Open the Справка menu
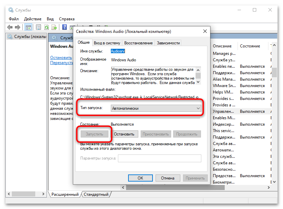The height and width of the screenshot is (209, 283). click(x=67, y=19)
